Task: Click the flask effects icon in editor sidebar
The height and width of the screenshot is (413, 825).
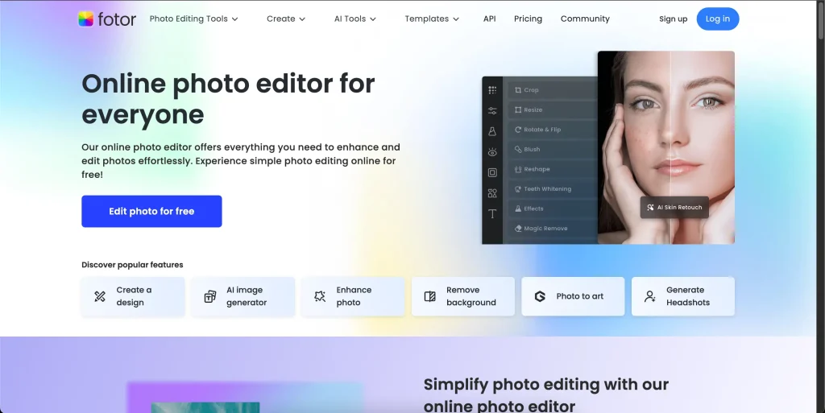Action: 492,131
